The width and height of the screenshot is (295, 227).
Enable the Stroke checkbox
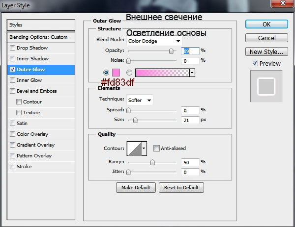click(12, 166)
